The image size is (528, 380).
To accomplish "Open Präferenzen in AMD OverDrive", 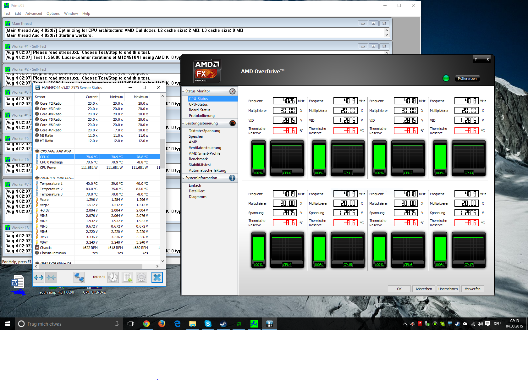I will tap(467, 79).
